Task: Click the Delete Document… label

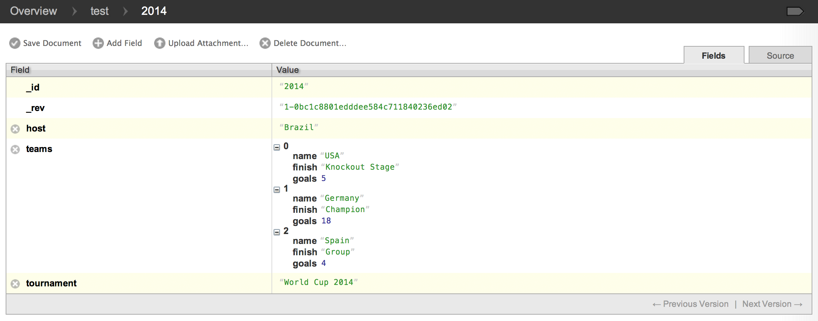Action: pos(310,43)
